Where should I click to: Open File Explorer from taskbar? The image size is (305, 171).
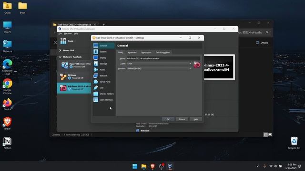tap(144, 166)
